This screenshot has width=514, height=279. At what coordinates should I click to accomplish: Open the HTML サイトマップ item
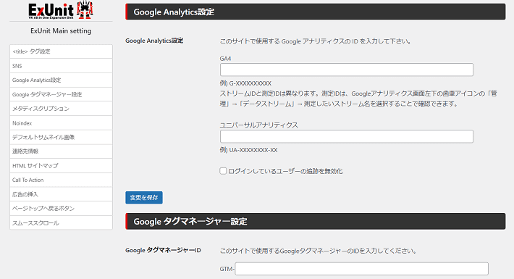[61, 166]
